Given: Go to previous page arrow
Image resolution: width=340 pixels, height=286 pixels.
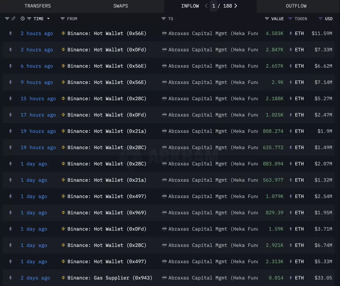Looking at the screenshot, I should (x=206, y=6).
